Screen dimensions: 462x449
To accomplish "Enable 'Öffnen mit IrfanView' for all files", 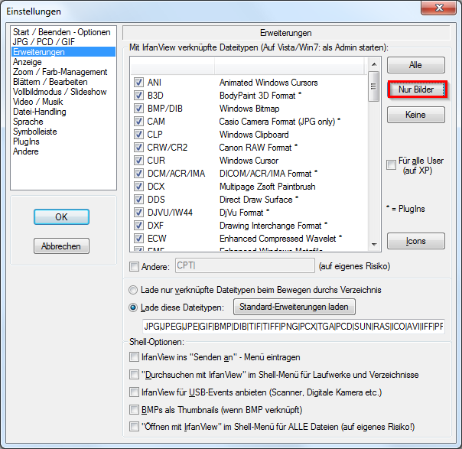I will pyautogui.click(x=134, y=426).
